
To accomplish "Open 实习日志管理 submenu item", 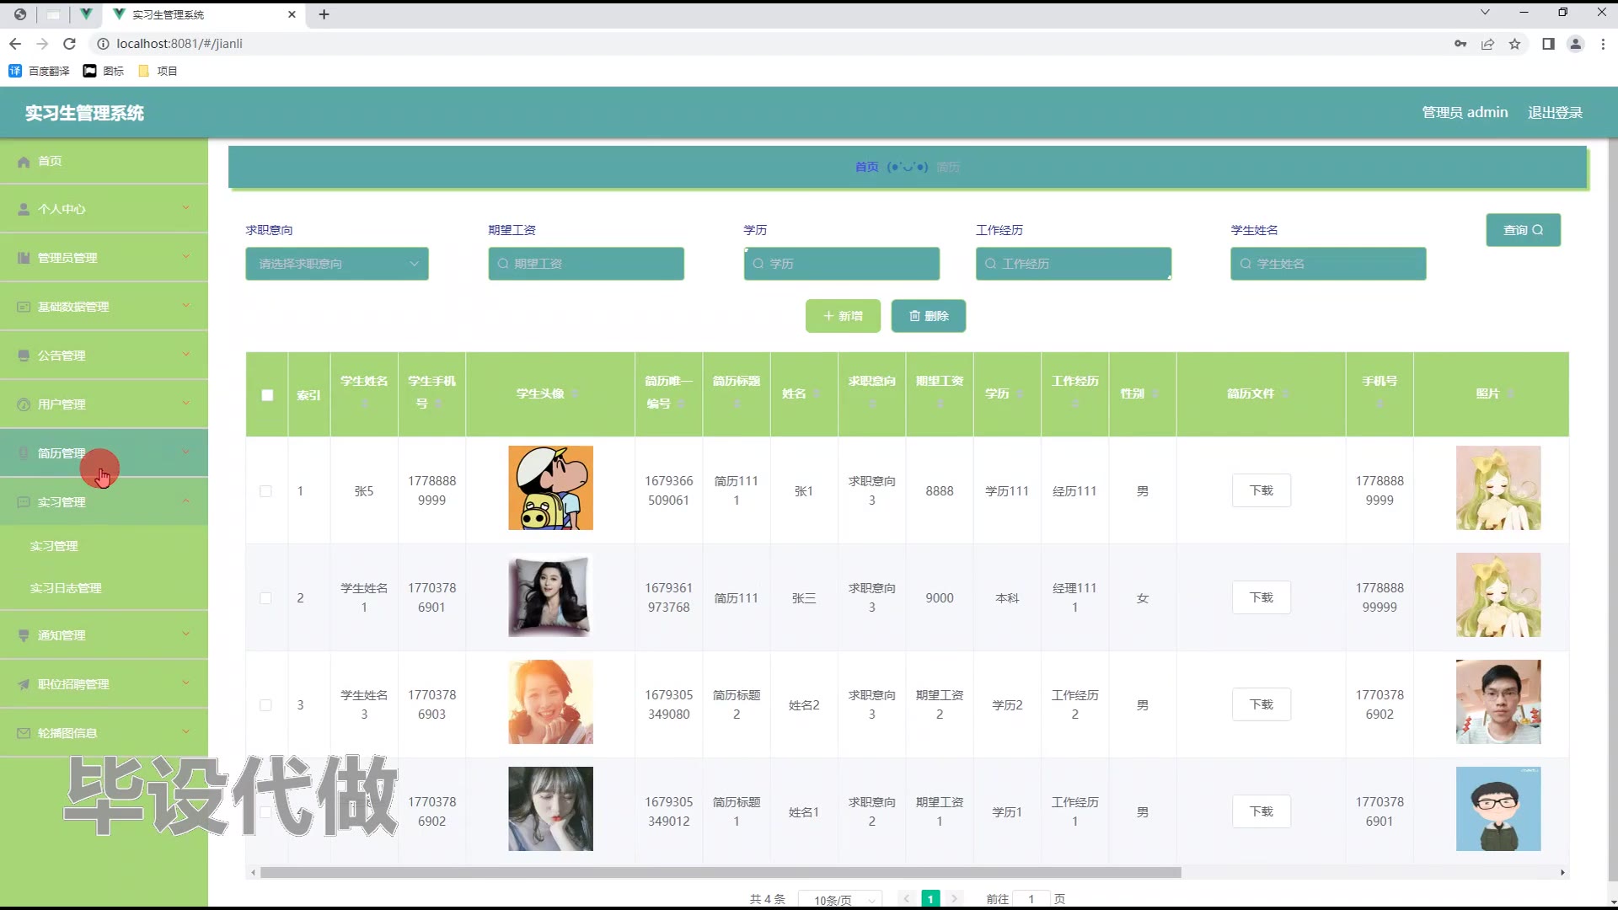I will (x=66, y=588).
